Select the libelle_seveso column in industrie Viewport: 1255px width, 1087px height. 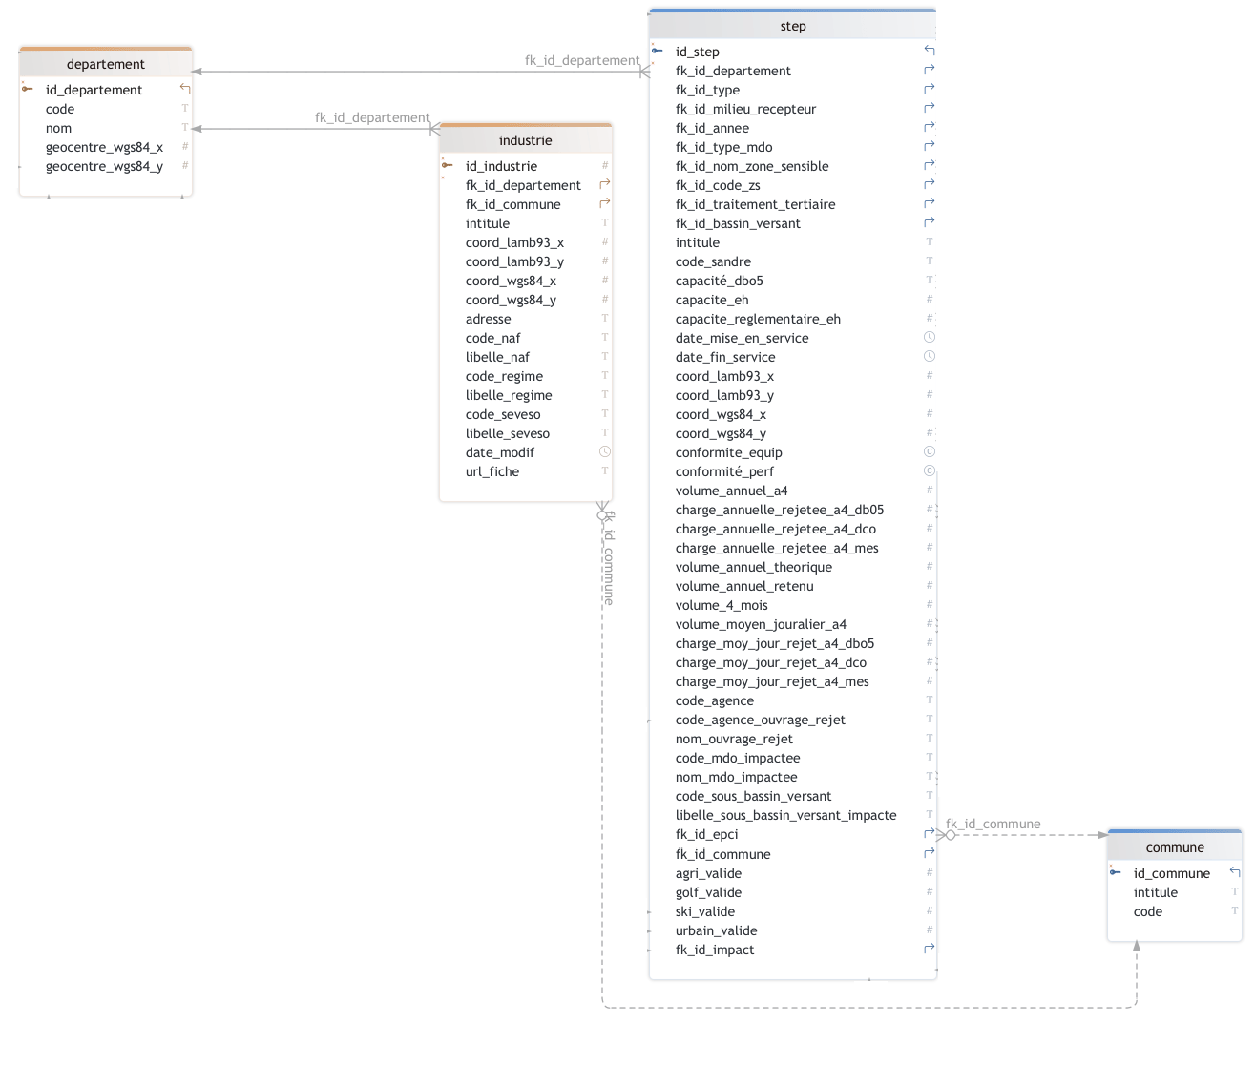click(507, 433)
